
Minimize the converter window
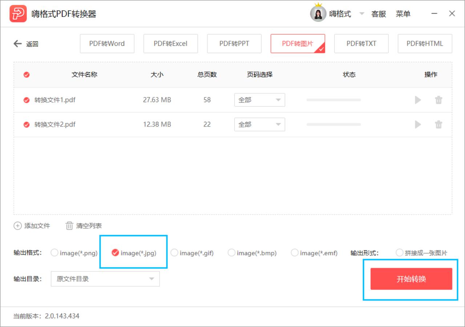point(434,14)
